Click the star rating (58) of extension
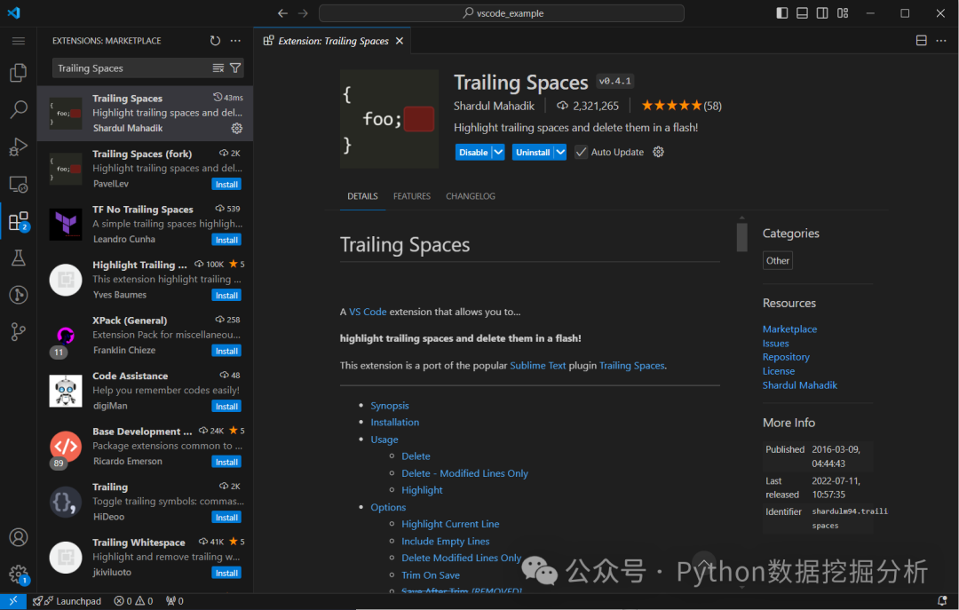 coord(681,106)
